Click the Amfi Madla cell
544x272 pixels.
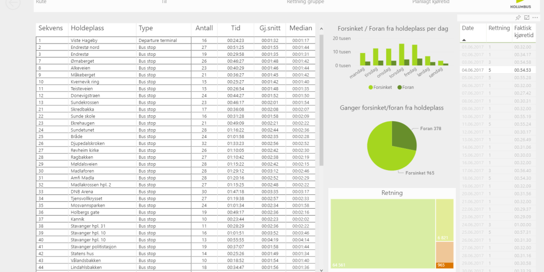click(x=103, y=177)
